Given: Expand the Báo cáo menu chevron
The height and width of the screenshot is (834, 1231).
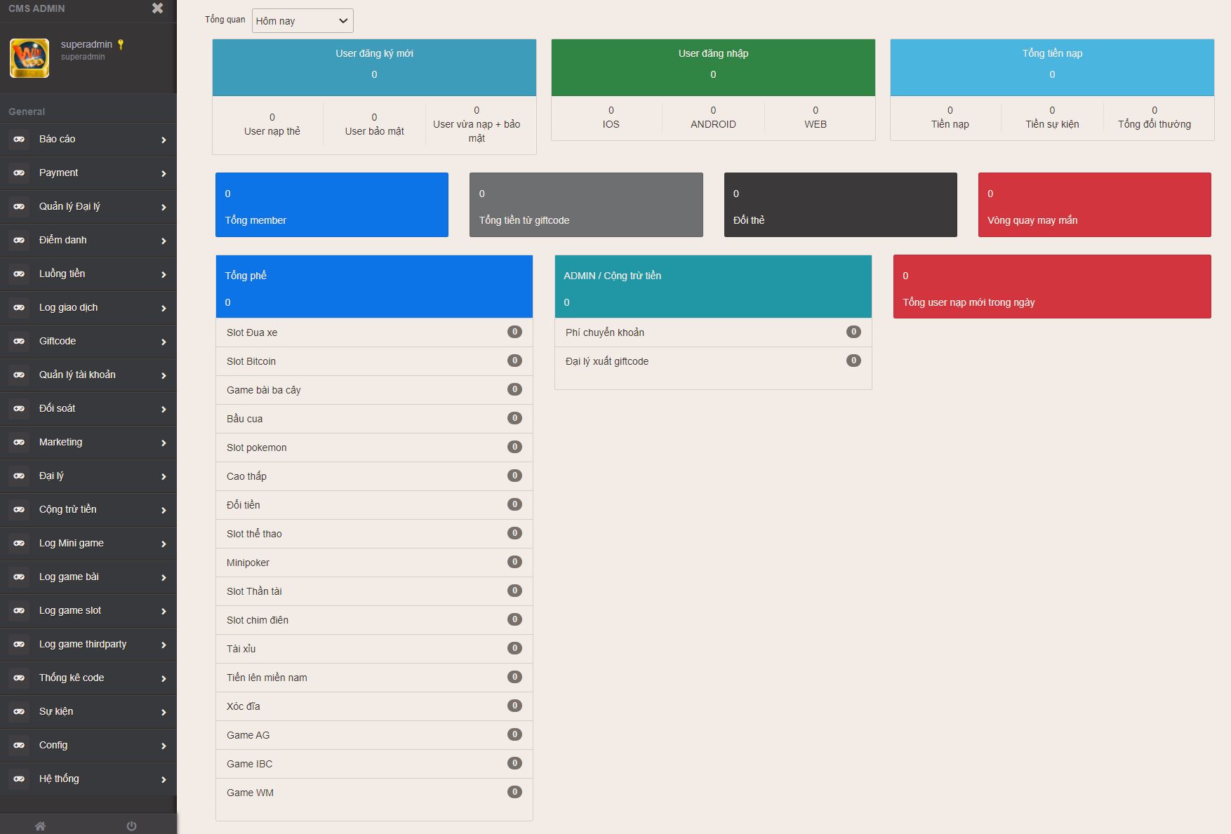Looking at the screenshot, I should [164, 140].
